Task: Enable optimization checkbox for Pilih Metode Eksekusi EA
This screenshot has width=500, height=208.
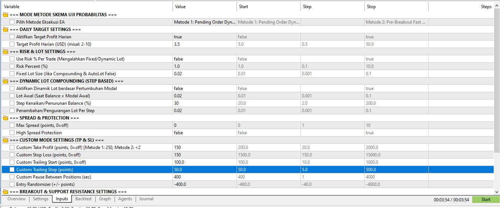Action: pyautogui.click(x=12, y=22)
